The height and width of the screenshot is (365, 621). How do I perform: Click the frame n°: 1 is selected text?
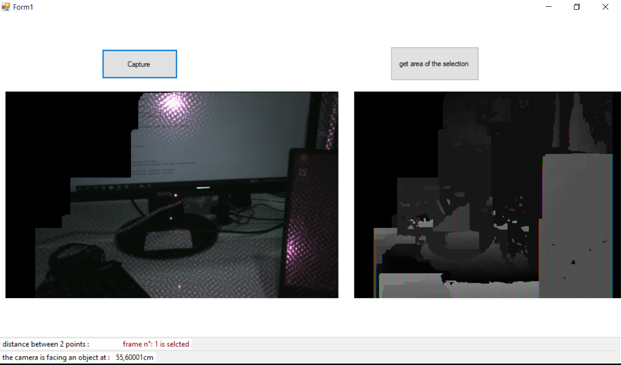pos(156,344)
